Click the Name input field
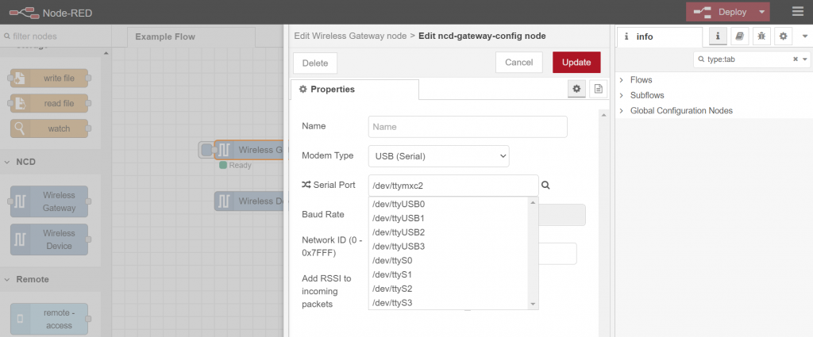Viewport: 813px width, 337px height. pos(468,127)
